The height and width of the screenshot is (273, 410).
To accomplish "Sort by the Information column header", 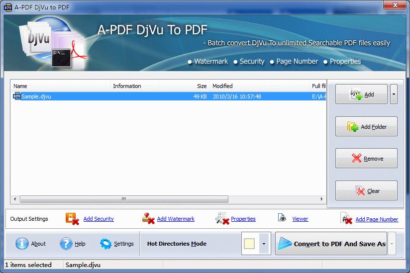I will [x=135, y=86].
